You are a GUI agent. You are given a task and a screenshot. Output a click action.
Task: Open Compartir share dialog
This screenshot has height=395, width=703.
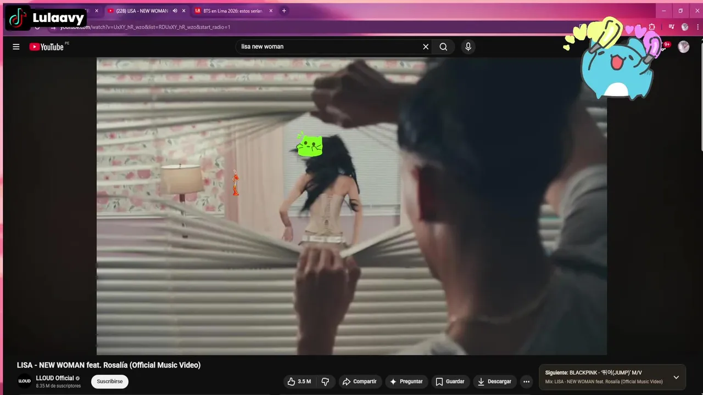tap(360, 381)
